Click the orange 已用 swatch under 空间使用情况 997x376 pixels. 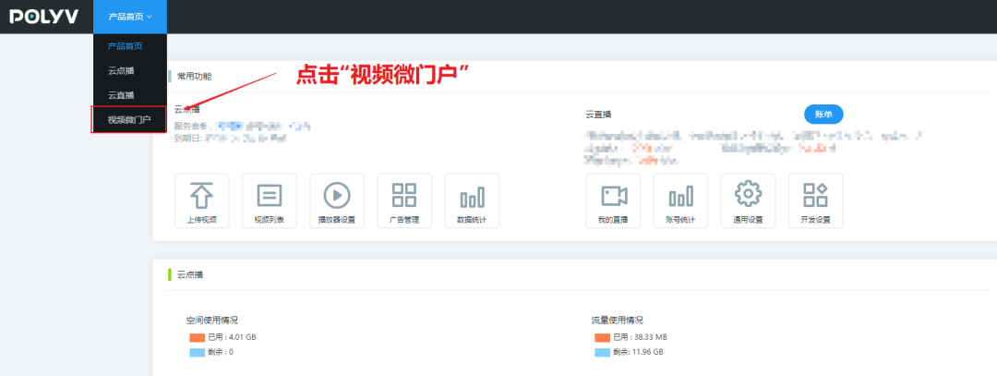(x=197, y=337)
